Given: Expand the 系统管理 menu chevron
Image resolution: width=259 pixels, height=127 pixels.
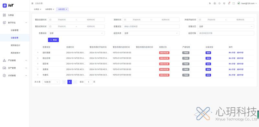Looking at the screenshot, I should point(26,76).
